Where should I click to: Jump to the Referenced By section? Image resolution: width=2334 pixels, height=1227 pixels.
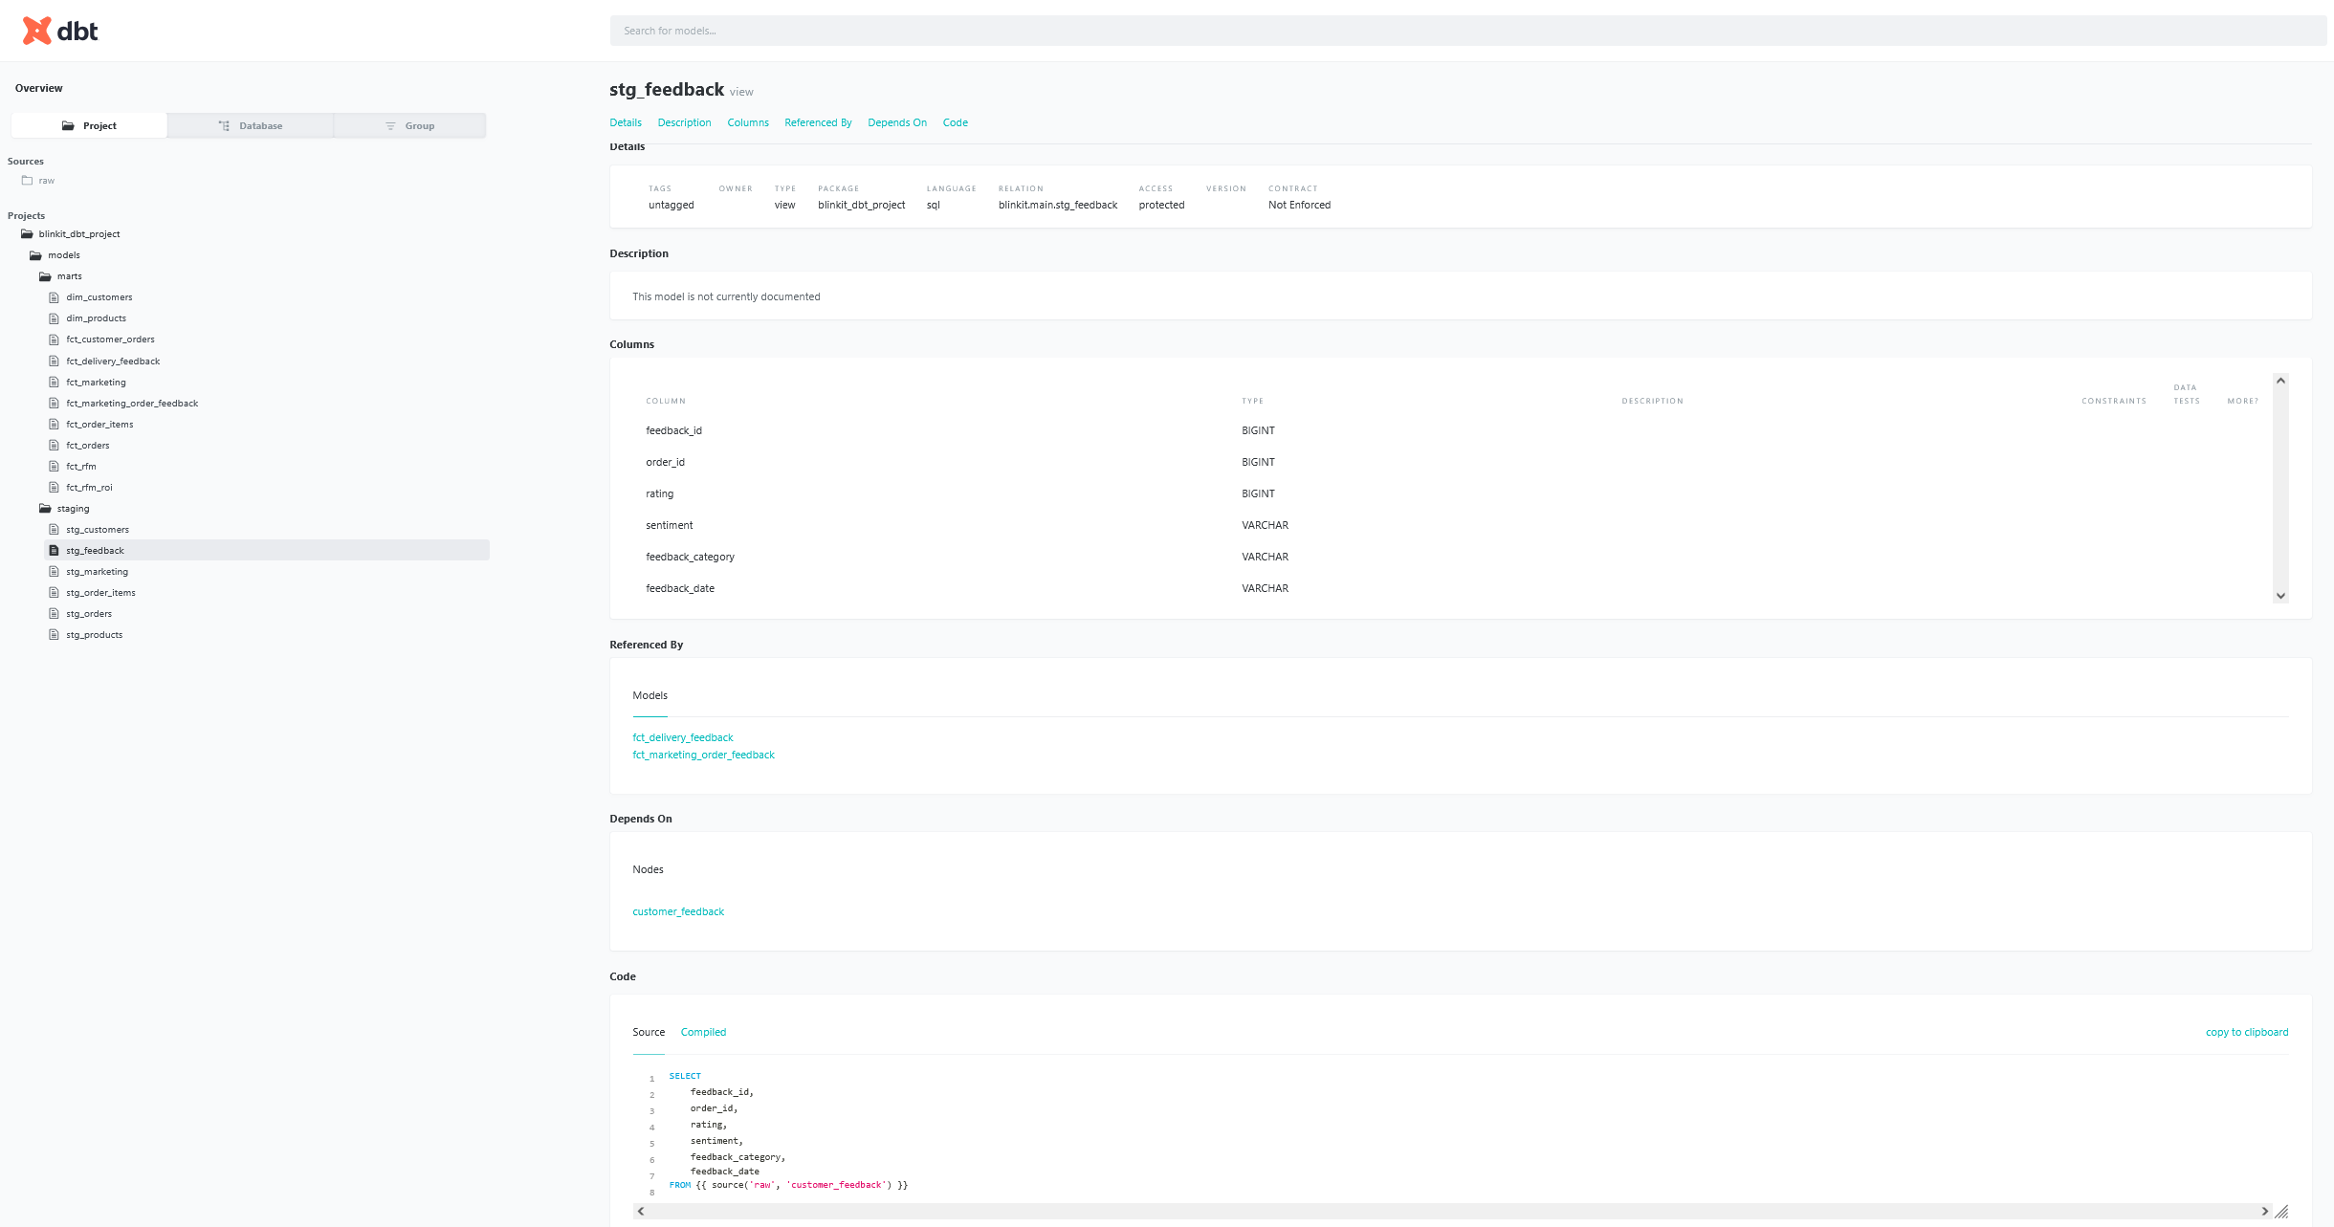[817, 122]
